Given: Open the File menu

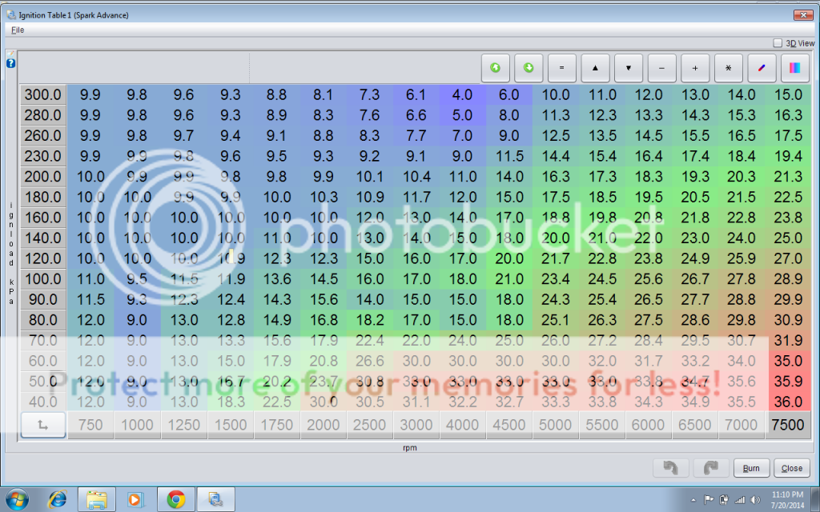Looking at the screenshot, I should [x=18, y=30].
